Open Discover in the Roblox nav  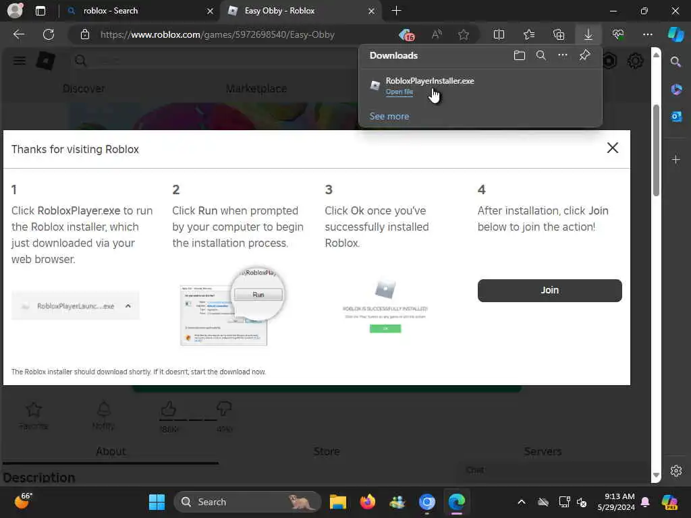pyautogui.click(x=84, y=88)
